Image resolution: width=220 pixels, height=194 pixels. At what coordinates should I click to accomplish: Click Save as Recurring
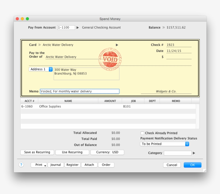point(37,152)
